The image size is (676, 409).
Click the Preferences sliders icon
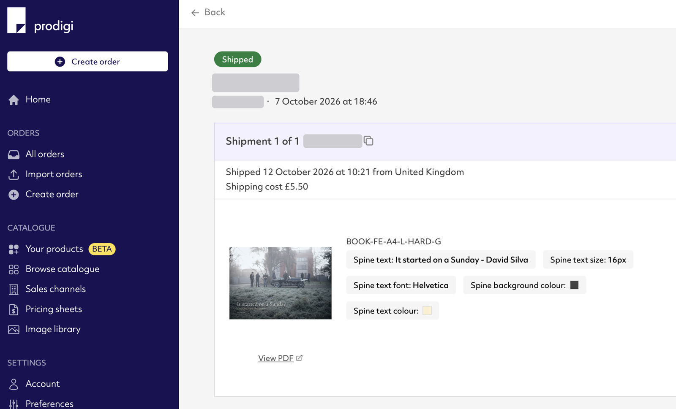click(x=14, y=404)
